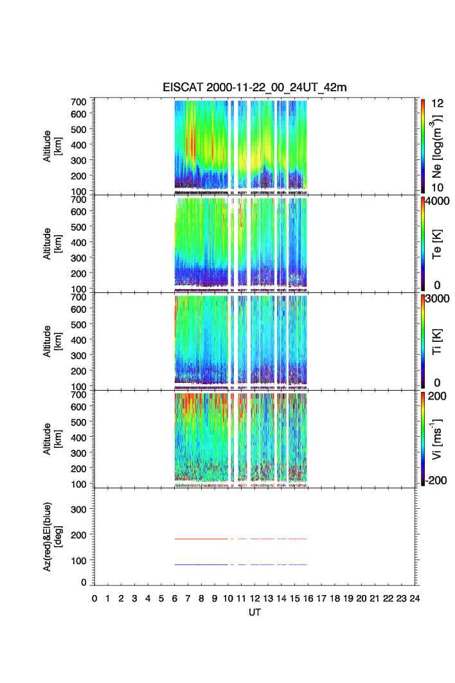The width and height of the screenshot is (455, 683).
Task: Click the electron temperature data panel
Action: 240,243
